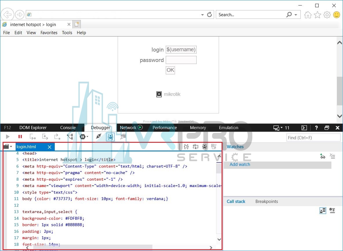Open the document mode dropdown showing 11
This screenshot has height=251, width=343.
[x=281, y=128]
